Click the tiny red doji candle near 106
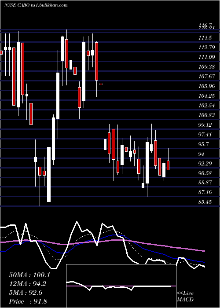Image resolution: width=220 pixels, height=308 pixels. tap(101, 84)
